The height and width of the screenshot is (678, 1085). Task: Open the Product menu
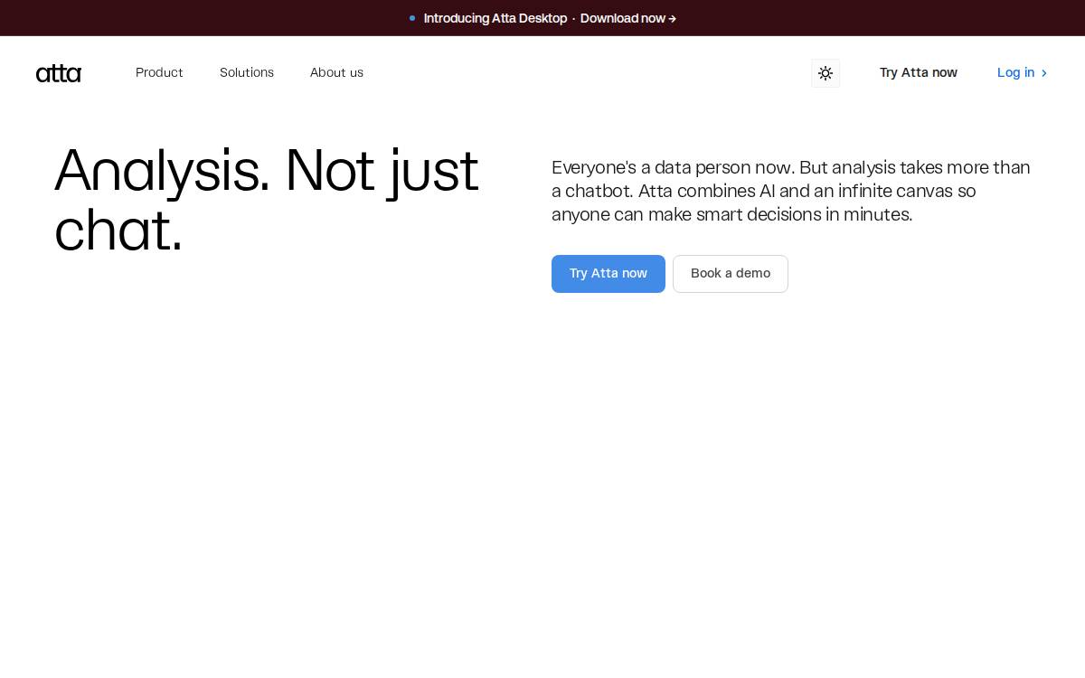(159, 72)
